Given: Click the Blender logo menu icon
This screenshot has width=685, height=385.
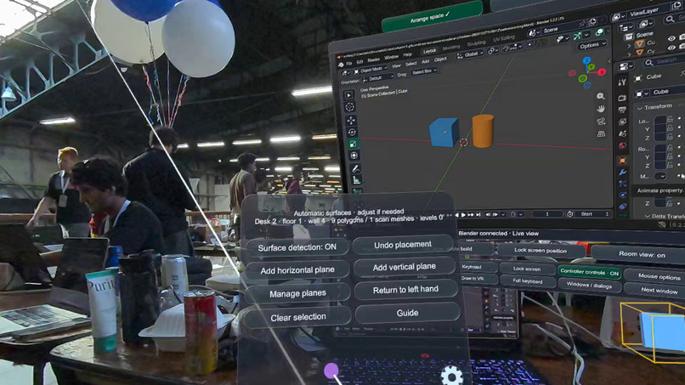Looking at the screenshot, I should [341, 65].
